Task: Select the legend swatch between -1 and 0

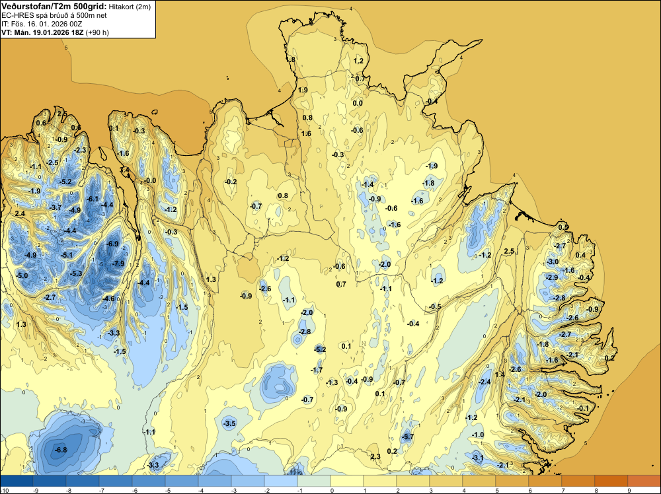Action: click(x=314, y=481)
